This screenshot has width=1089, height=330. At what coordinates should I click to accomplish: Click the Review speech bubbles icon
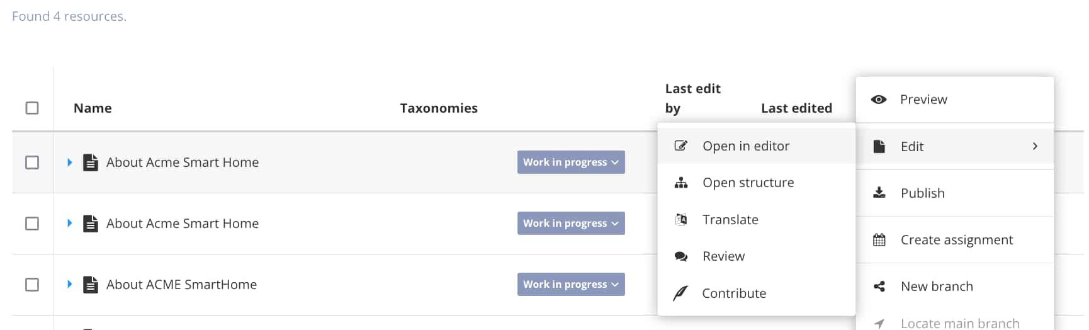[680, 256]
